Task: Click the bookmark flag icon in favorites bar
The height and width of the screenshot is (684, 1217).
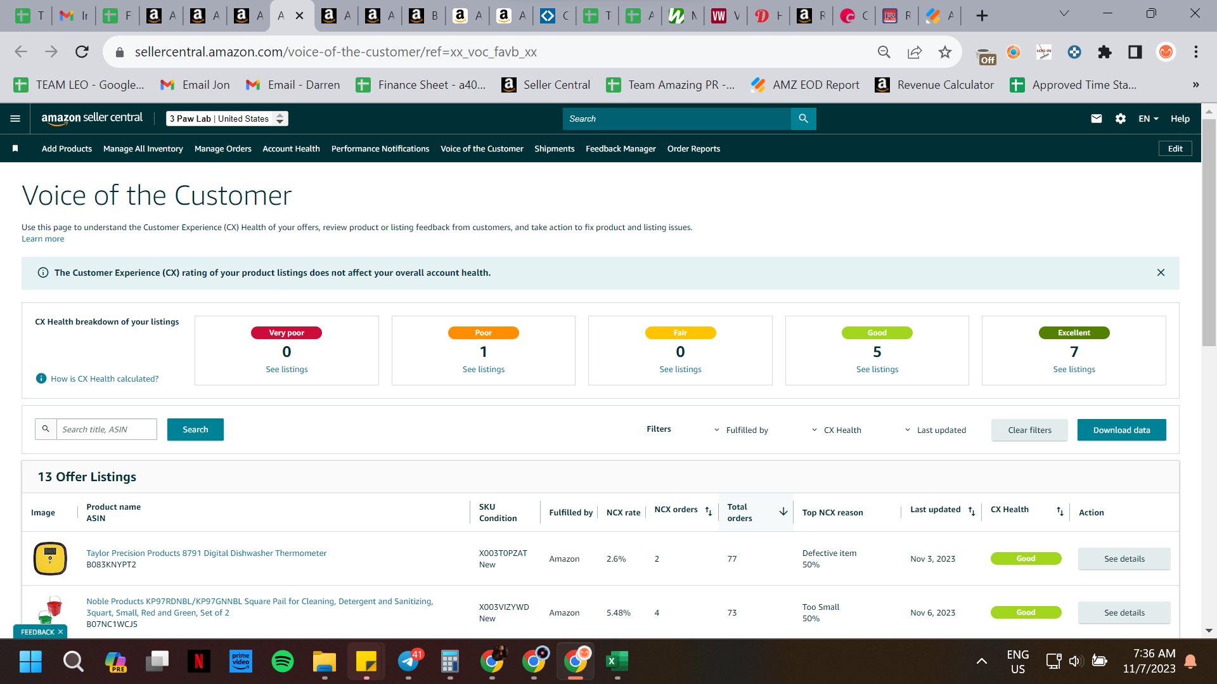Action: pyautogui.click(x=15, y=148)
